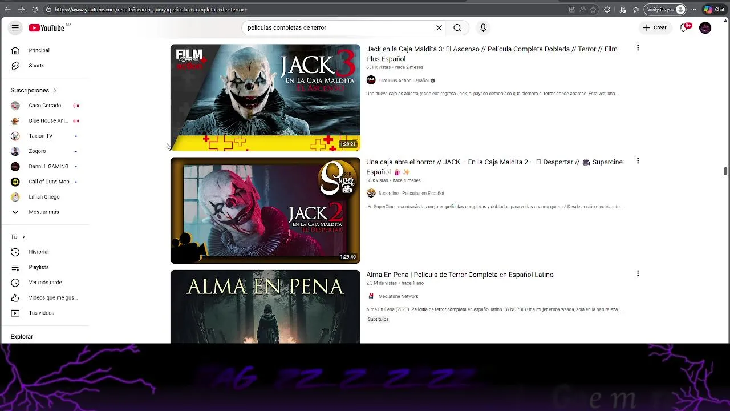Open the Danni L GAMING subscription
The image size is (730, 411).
tap(44, 167)
